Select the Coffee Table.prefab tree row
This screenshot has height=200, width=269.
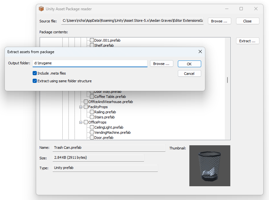coord(110,97)
